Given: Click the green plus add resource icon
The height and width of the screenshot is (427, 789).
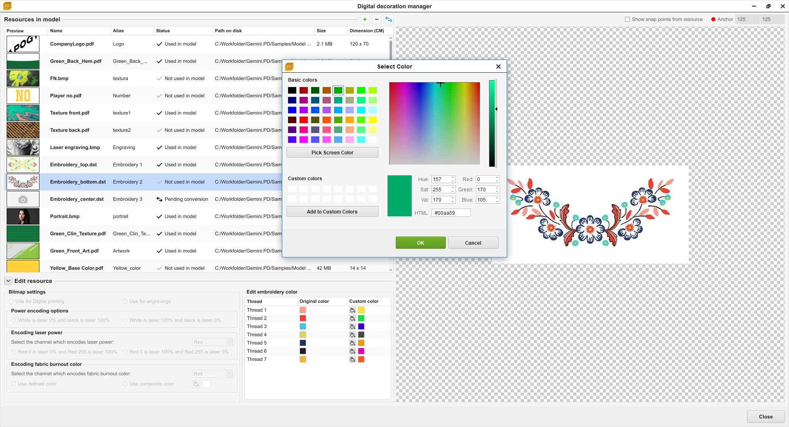Looking at the screenshot, I should pos(365,19).
